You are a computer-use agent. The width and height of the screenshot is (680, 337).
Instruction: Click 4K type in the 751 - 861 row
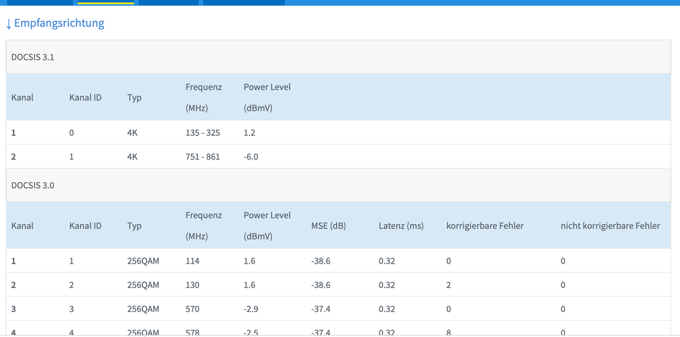point(132,156)
